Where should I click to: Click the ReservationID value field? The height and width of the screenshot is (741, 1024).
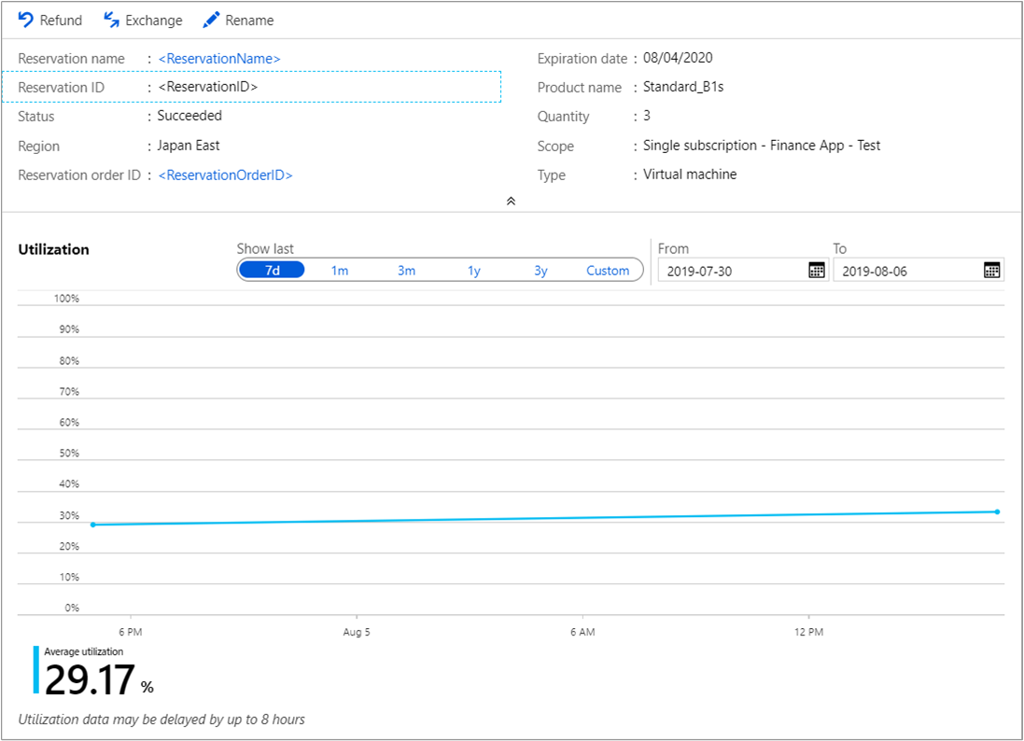pos(207,87)
